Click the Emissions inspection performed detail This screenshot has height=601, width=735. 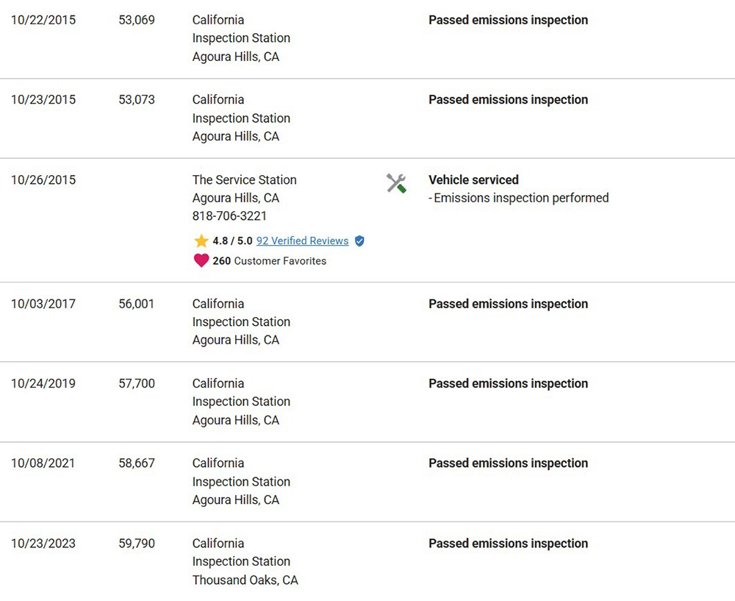(x=520, y=198)
